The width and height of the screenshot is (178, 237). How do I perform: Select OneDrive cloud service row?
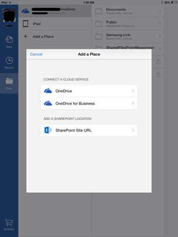(89, 91)
